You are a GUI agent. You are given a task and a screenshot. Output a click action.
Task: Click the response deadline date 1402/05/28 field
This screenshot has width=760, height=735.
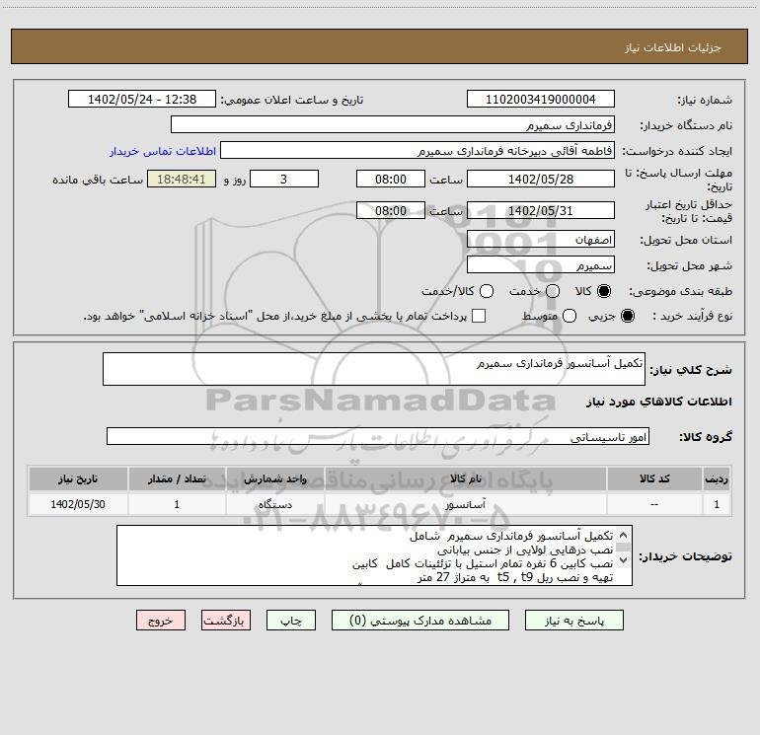[x=541, y=179]
